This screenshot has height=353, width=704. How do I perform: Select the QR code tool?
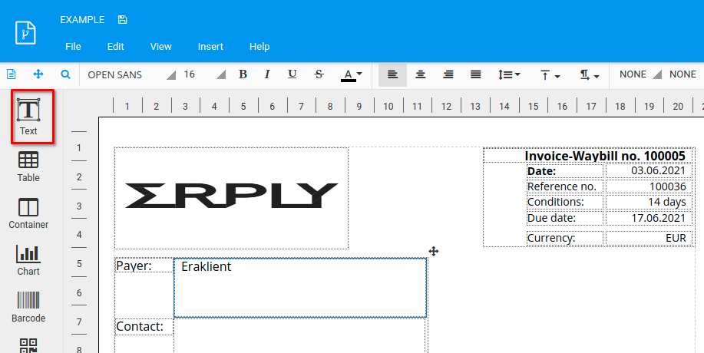pos(28,346)
